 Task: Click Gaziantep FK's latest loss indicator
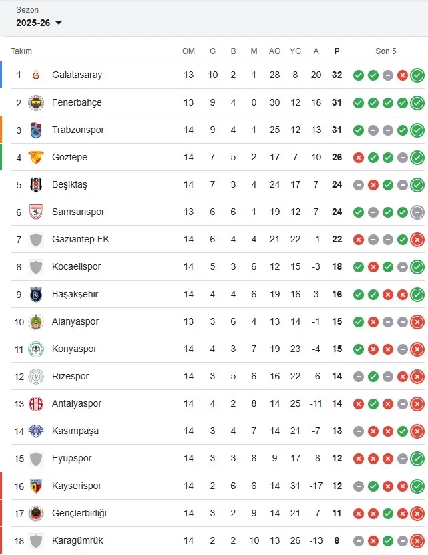(x=417, y=239)
